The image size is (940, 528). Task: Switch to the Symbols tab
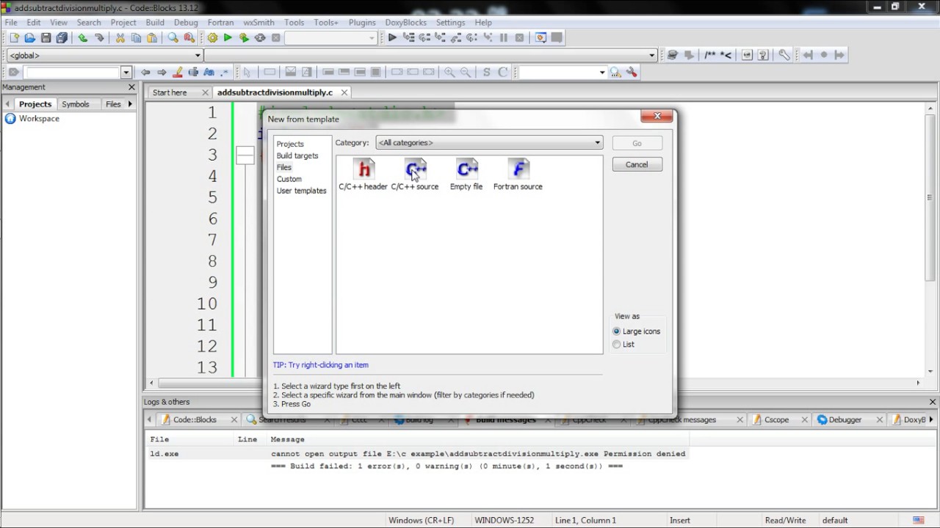point(75,104)
